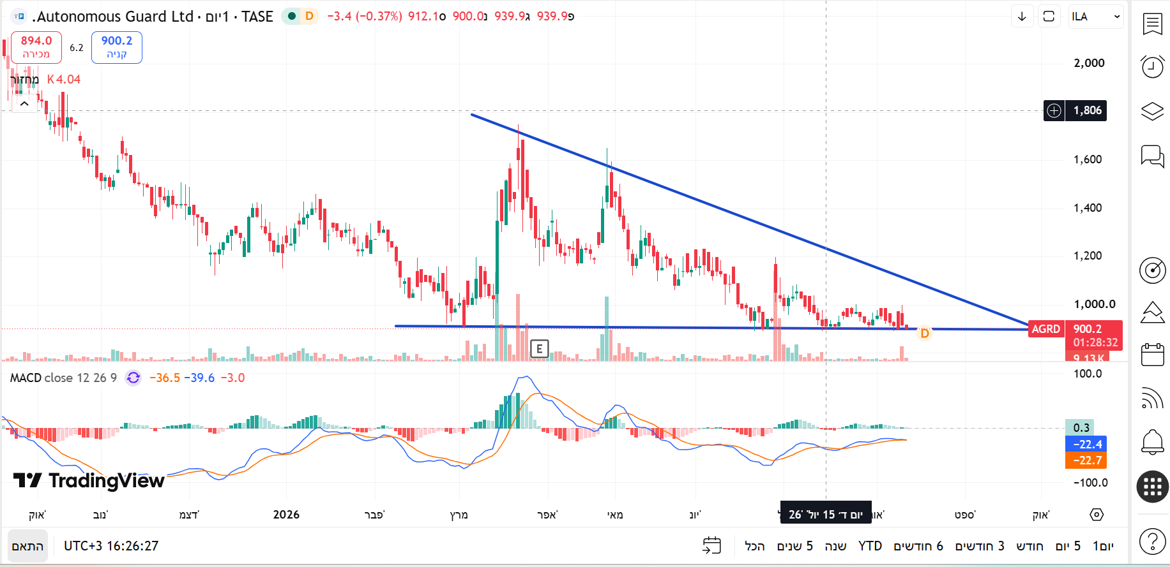Click the 1,806 crosshair price tag

(x=1086, y=110)
